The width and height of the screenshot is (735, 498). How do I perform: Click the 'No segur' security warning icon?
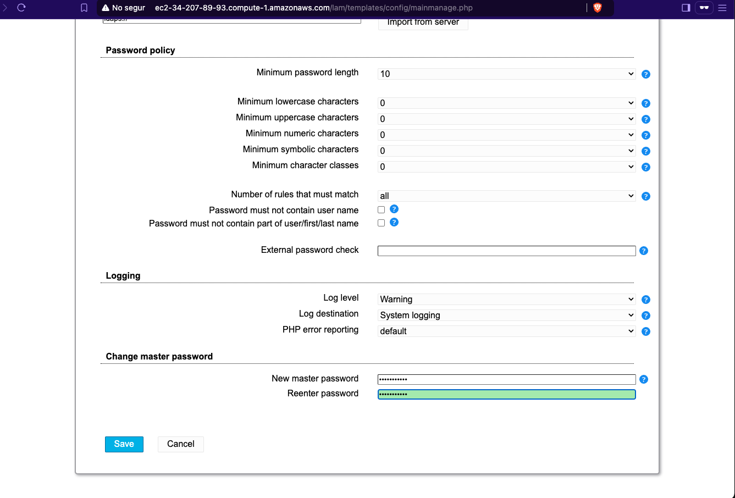click(106, 8)
